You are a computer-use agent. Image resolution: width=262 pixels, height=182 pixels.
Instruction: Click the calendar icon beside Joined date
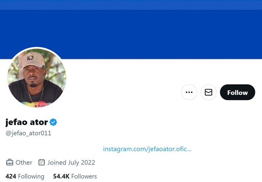click(41, 162)
